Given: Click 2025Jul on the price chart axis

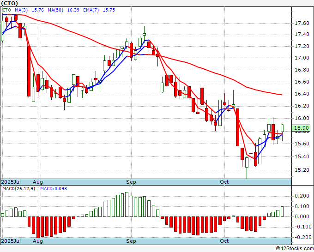Looking at the screenshot, I should [x=11, y=182].
